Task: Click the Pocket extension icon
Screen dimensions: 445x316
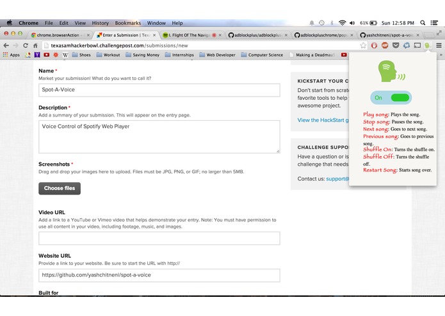Action: (396, 45)
